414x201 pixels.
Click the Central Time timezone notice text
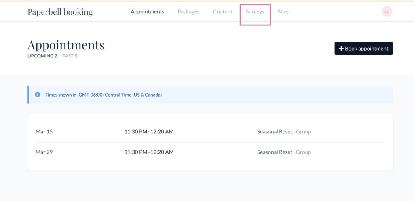point(103,95)
